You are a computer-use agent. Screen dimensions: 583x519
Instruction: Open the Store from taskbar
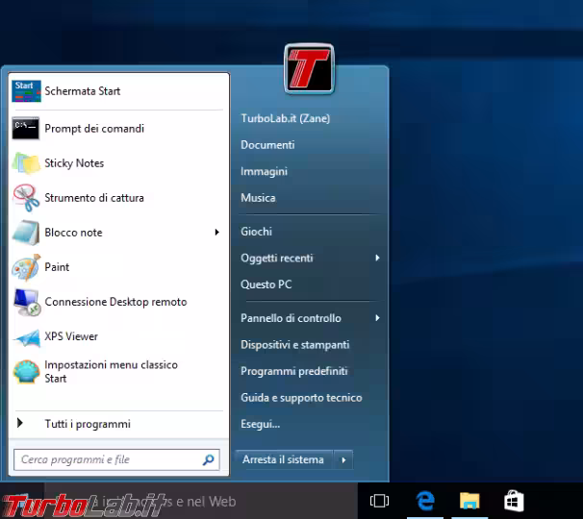point(514,501)
